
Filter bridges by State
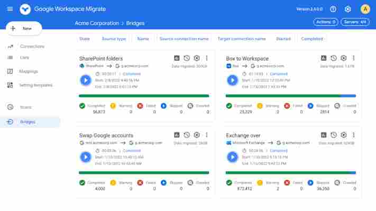coord(85,39)
